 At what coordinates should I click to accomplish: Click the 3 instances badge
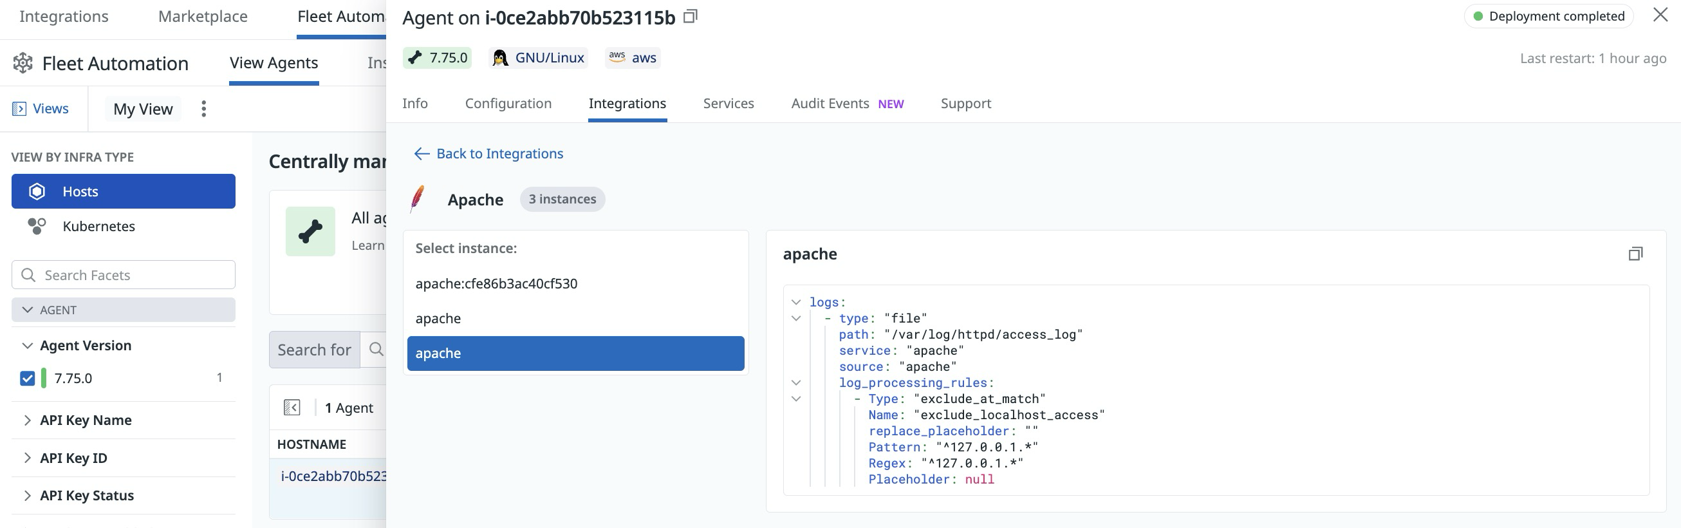pos(562,199)
